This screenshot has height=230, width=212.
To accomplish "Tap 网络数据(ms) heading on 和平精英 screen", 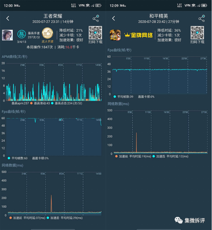I will tap(118, 104).
